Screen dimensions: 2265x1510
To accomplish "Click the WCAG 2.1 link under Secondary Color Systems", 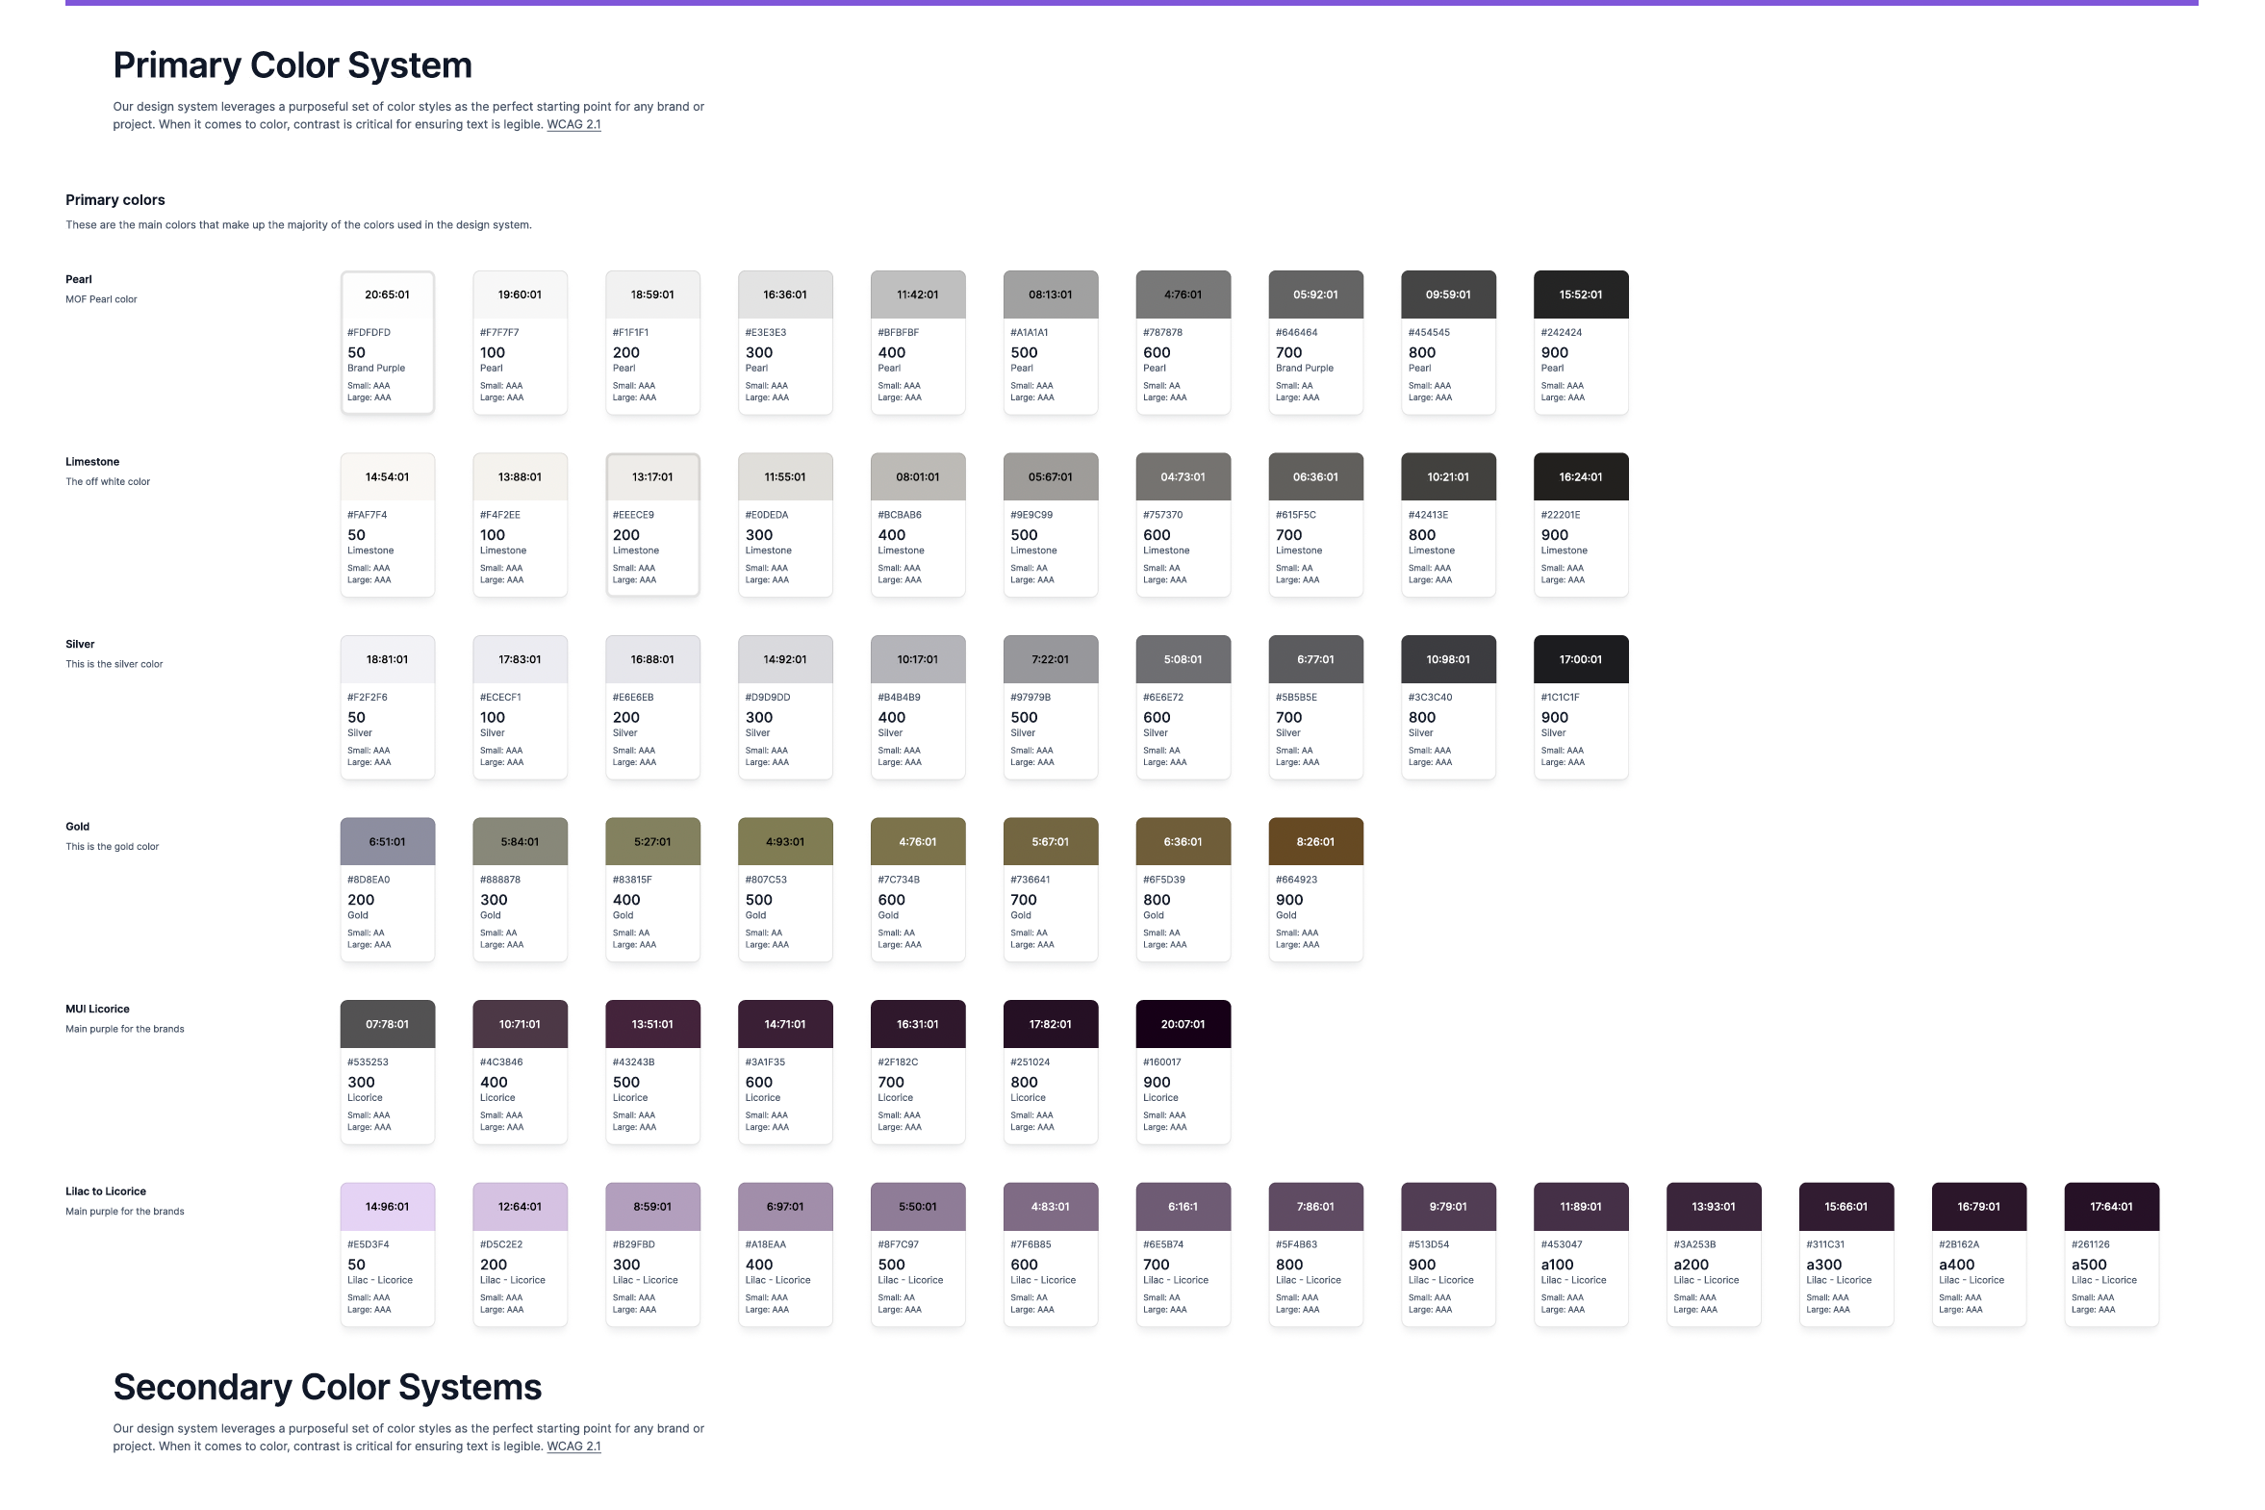I will (x=573, y=1446).
